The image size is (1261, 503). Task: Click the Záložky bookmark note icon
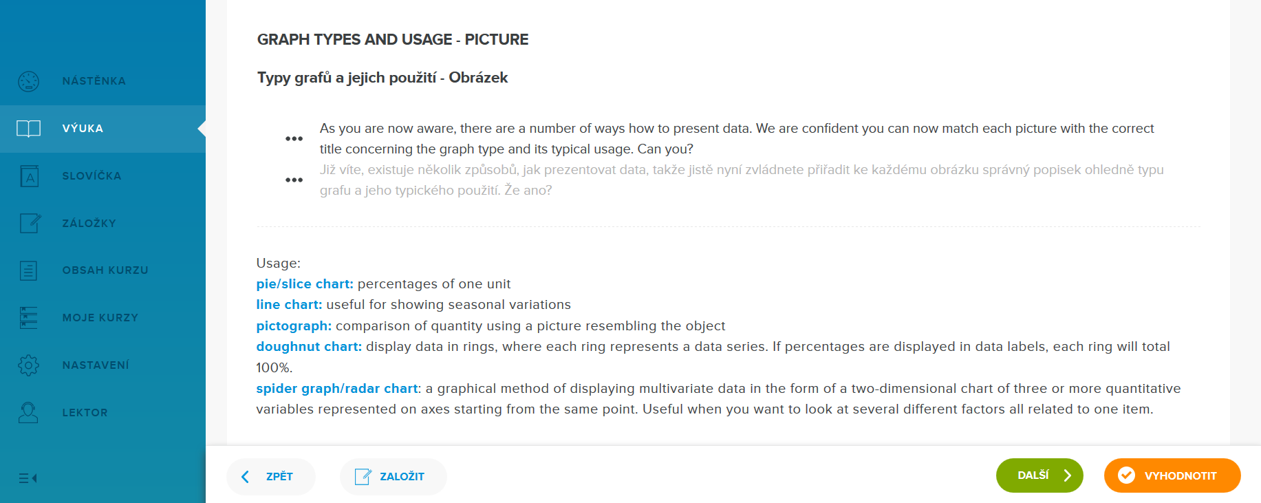29,223
